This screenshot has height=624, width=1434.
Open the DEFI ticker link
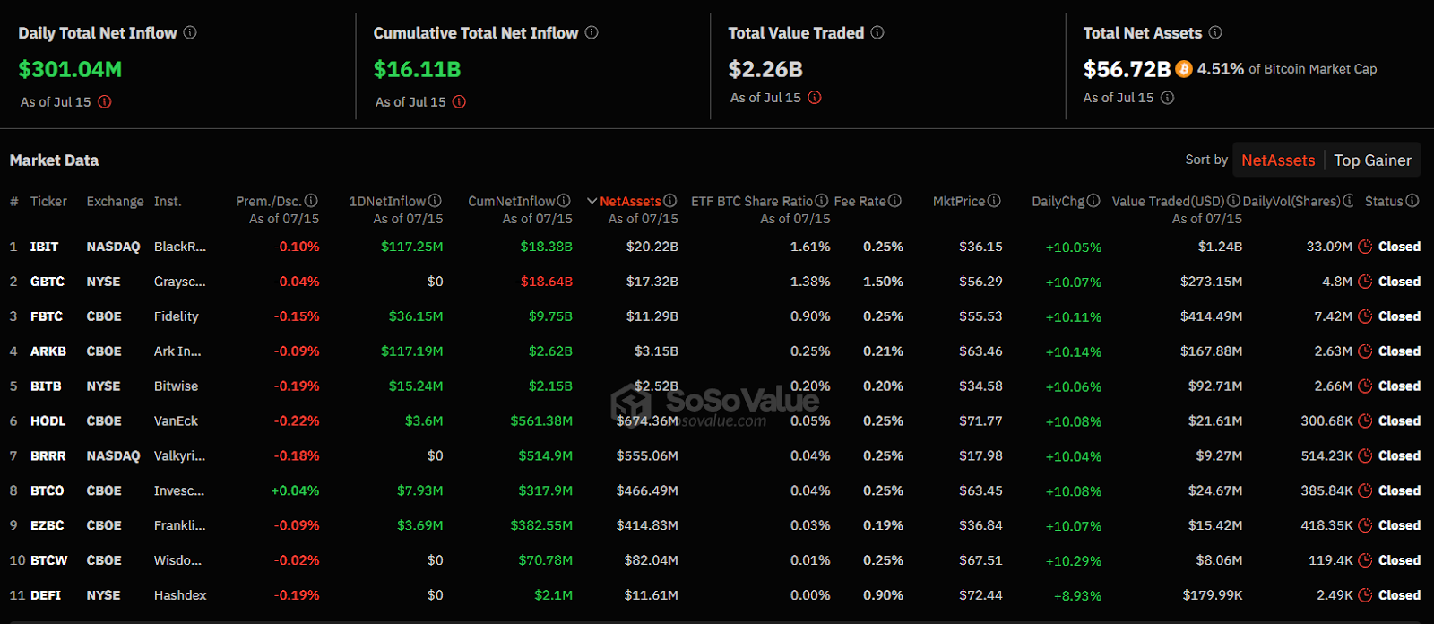pyautogui.click(x=46, y=595)
